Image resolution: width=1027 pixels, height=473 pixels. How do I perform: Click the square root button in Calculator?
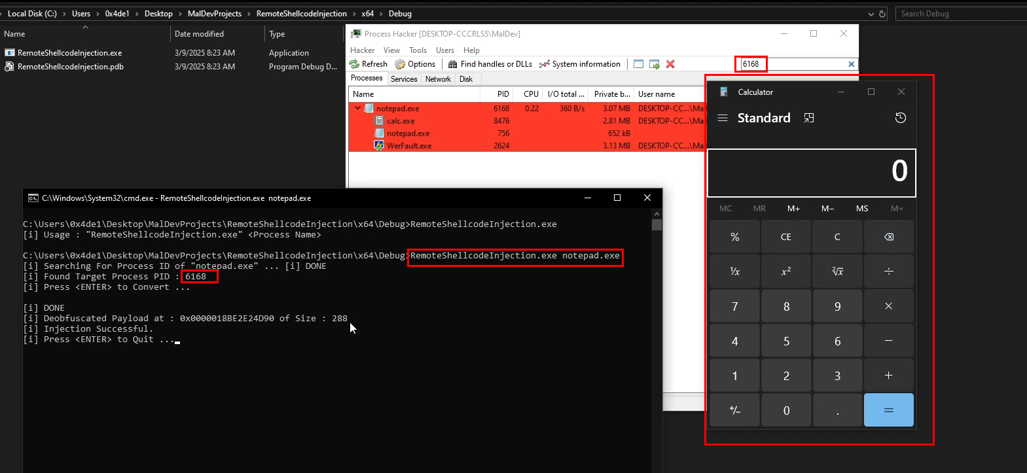[837, 271]
